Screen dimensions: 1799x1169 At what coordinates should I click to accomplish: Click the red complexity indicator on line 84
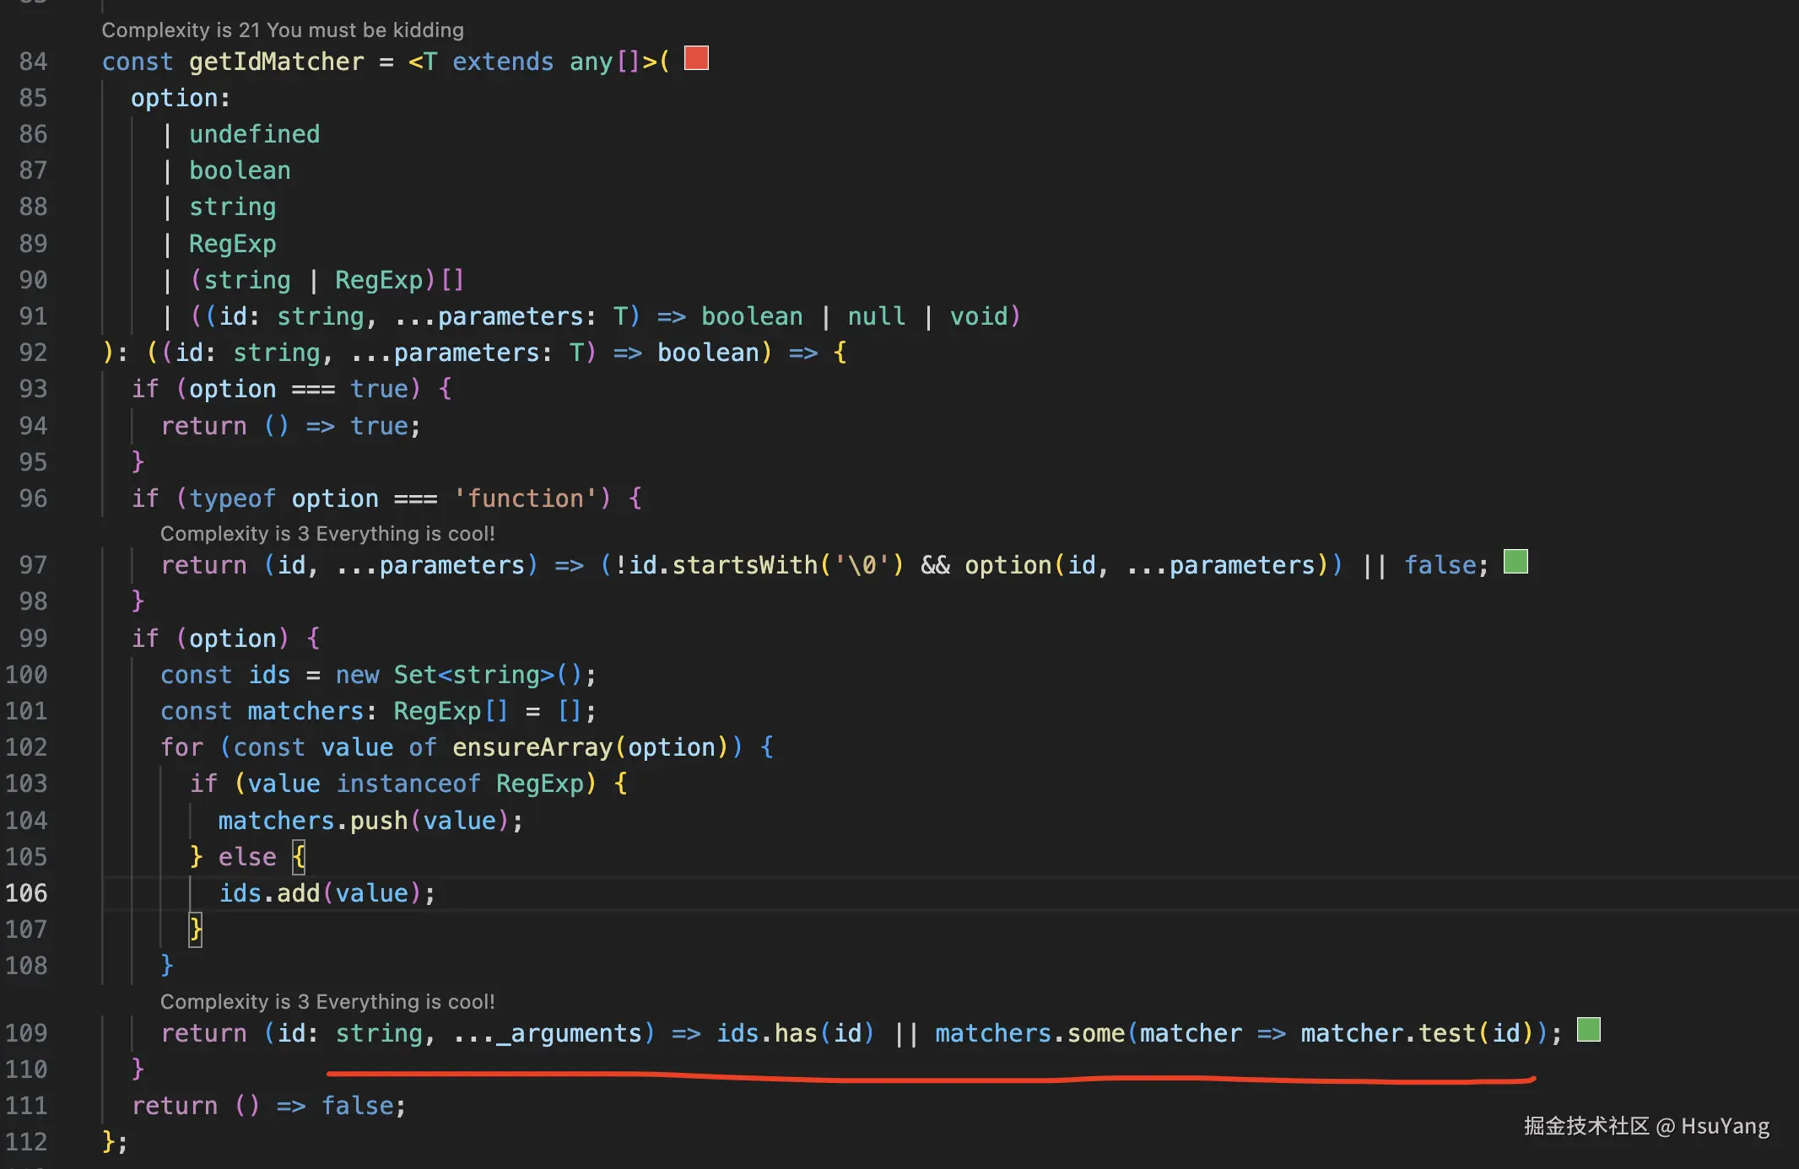[x=696, y=58]
